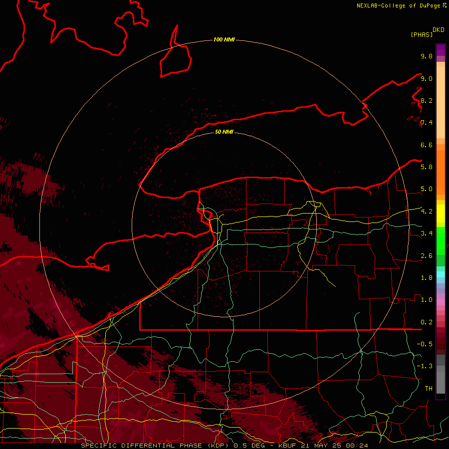
Task: Click the KBUF station identifier in the caption
Action: [287, 446]
